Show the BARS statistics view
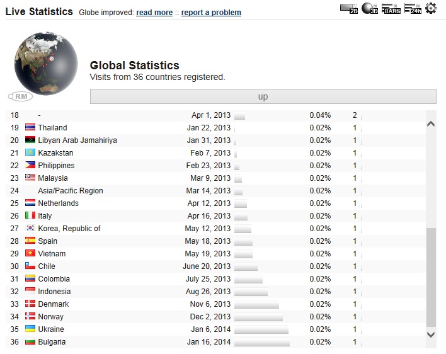Screen dimensions: 446x354 pyautogui.click(x=391, y=9)
